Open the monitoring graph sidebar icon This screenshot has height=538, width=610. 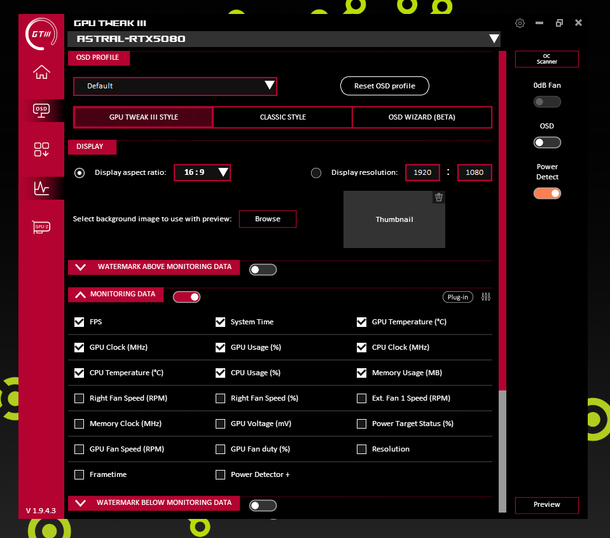pos(41,188)
